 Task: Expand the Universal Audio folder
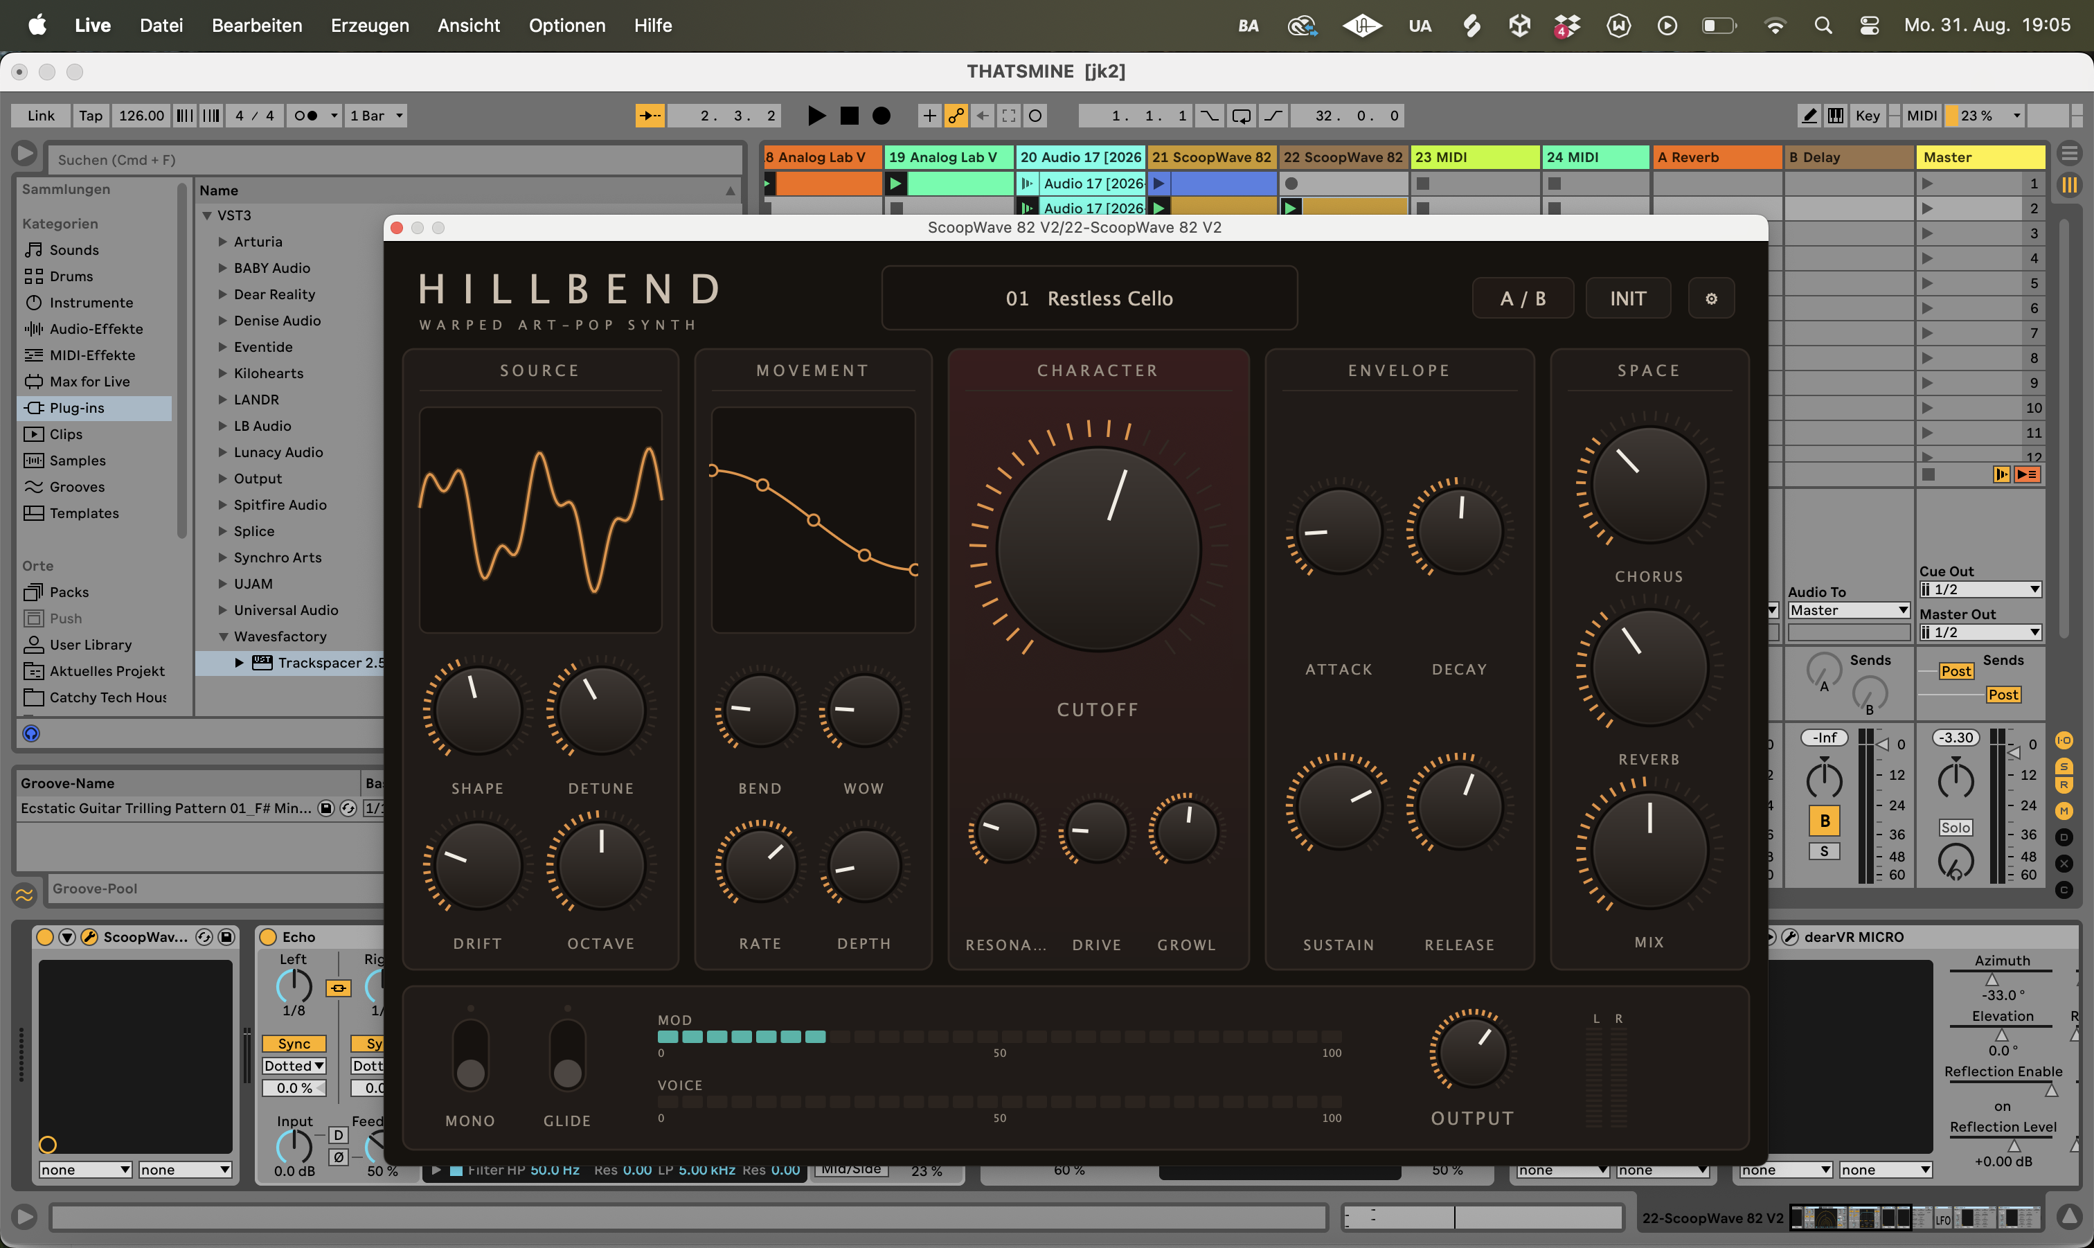pos(223,609)
